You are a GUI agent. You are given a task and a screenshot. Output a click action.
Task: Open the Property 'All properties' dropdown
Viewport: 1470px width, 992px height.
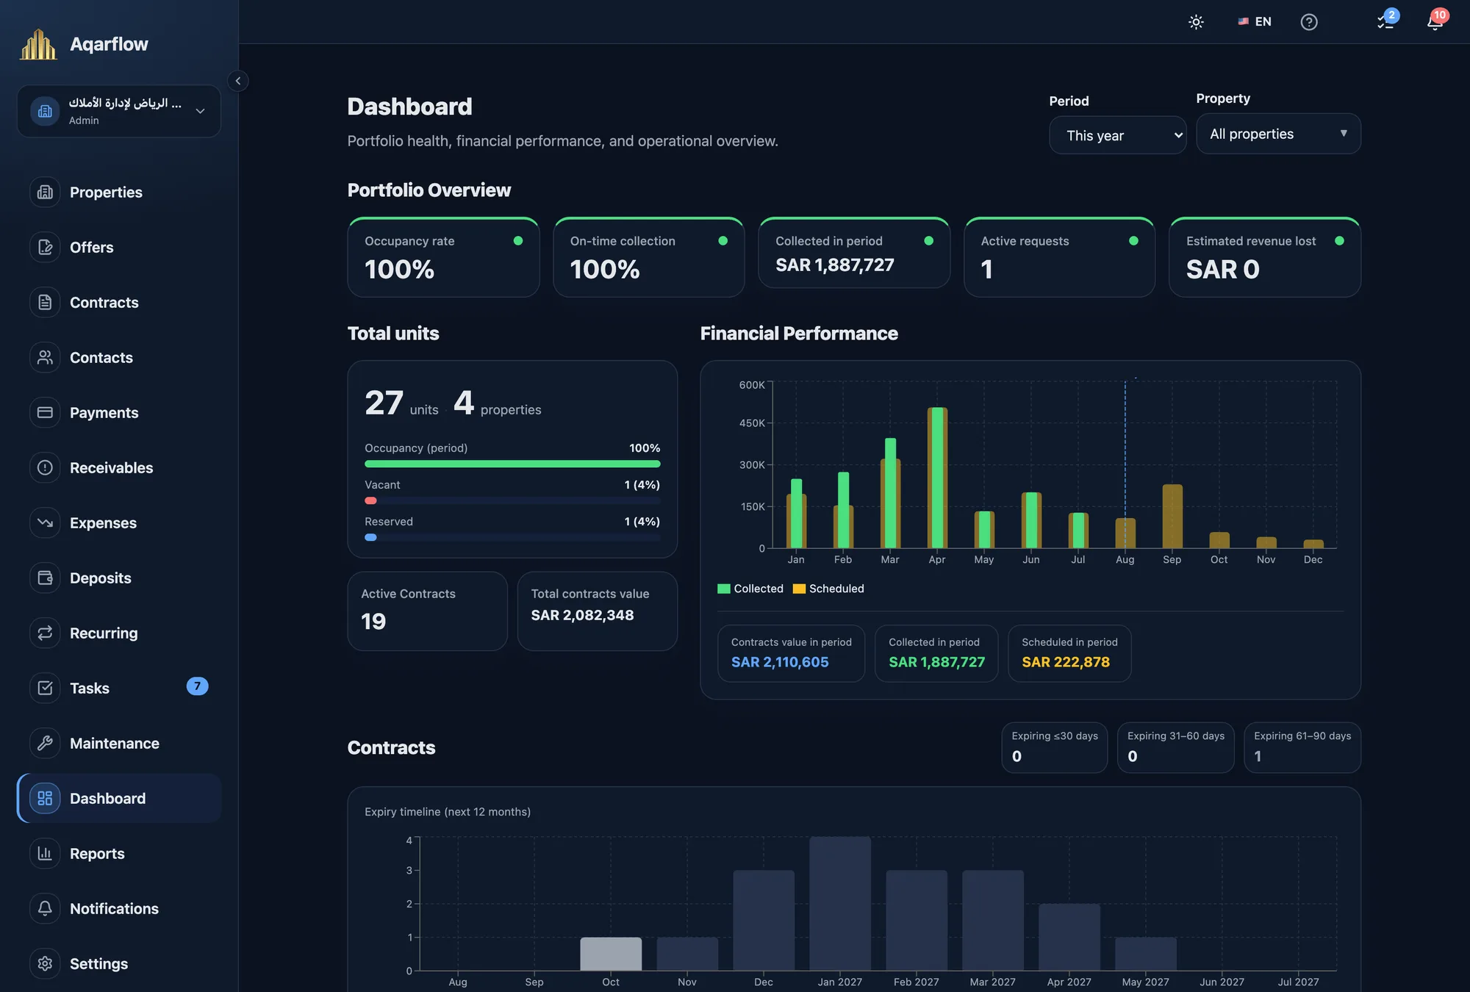pyautogui.click(x=1278, y=134)
